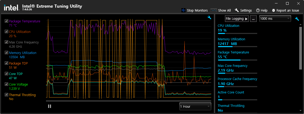This screenshot has height=114, width=304.
Task: Click the blue wrench beside the 1000 ms dropdown
Action: (x=297, y=19)
